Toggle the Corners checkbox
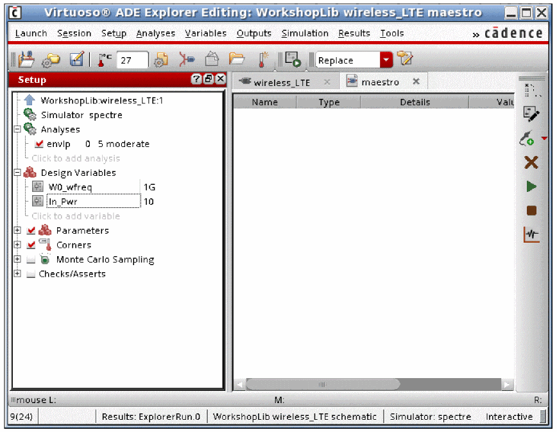The image size is (557, 432). tap(31, 245)
